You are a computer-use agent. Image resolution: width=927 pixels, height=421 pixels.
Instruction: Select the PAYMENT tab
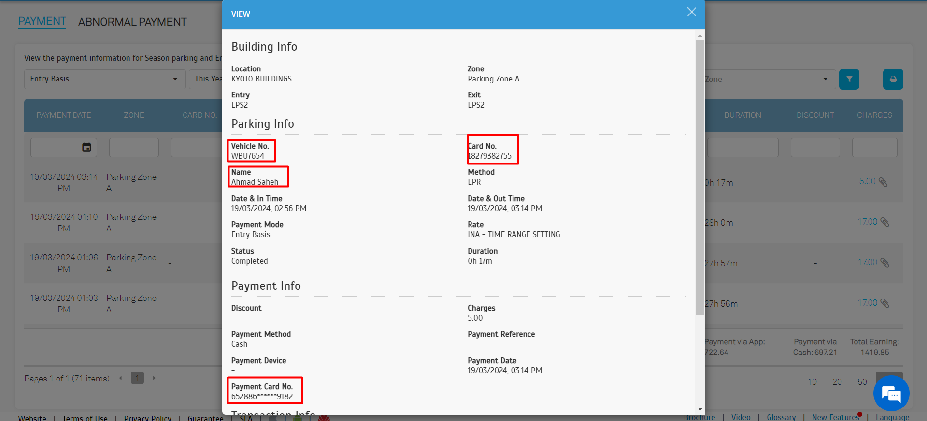point(42,22)
